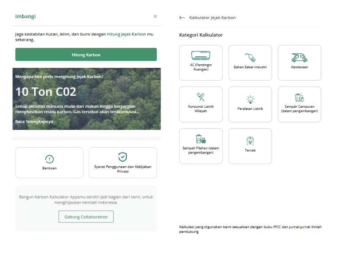Select the Sampah Campuran trash bin icon
355x266 pixels.
coord(299,97)
